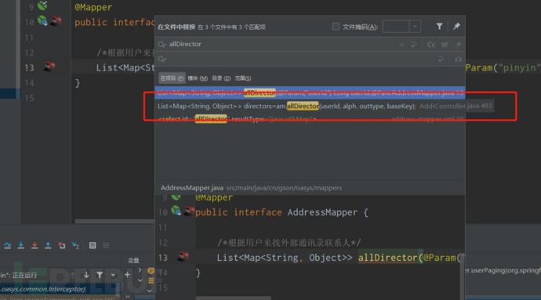
Task: Open the 变量 variables tab
Action: pos(133,260)
